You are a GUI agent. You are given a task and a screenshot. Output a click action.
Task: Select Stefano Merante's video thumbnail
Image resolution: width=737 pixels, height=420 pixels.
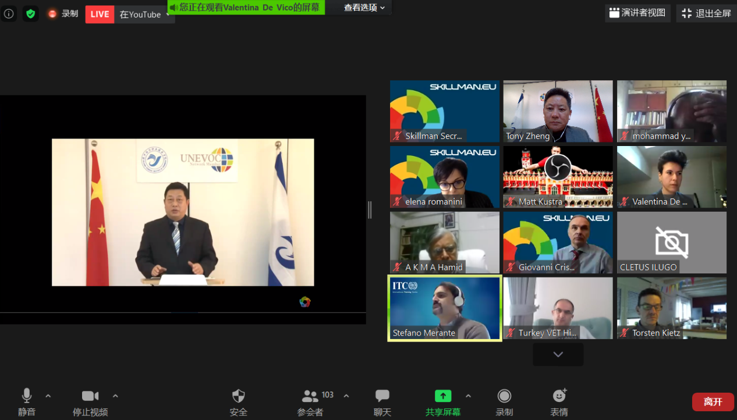pos(445,308)
